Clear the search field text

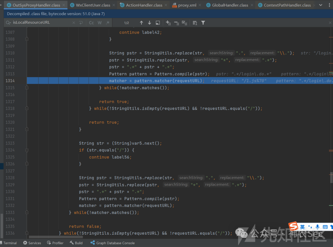coord(74,23)
